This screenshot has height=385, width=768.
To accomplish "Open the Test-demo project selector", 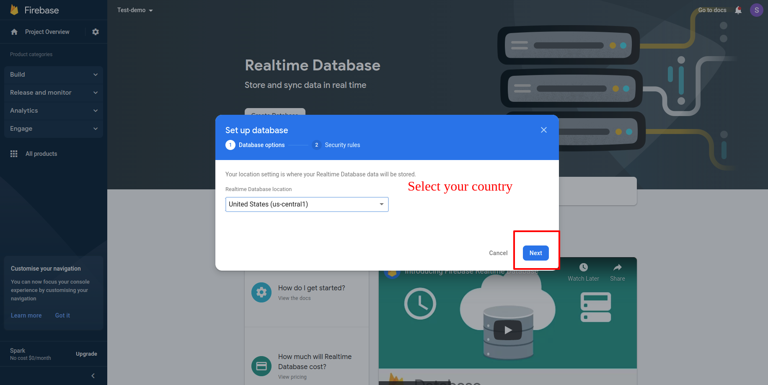I will [135, 10].
